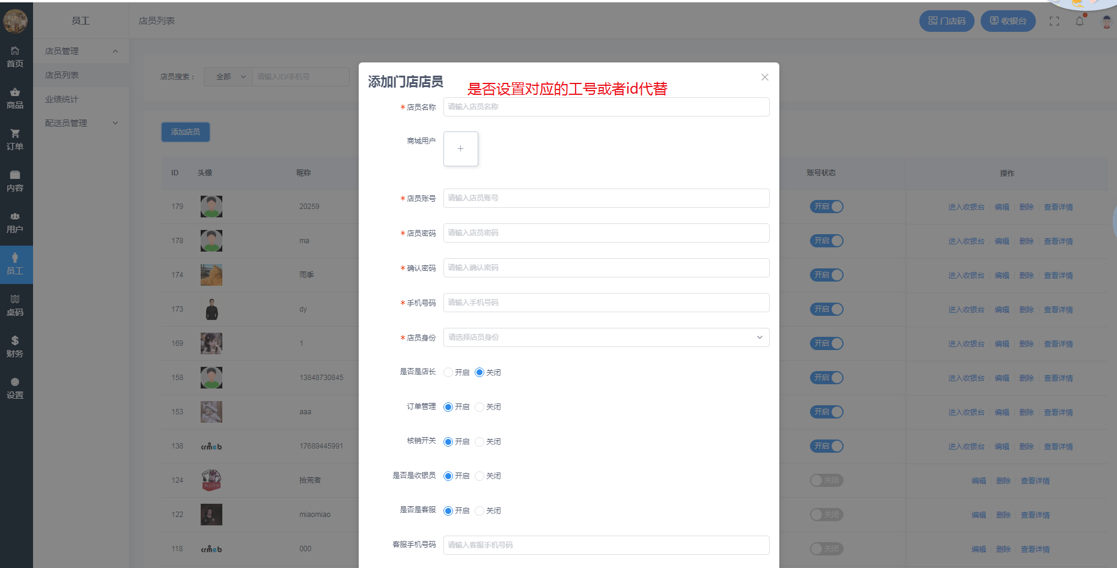1117x568 pixels.
Task: Open the 全部 search type dropdown
Action: (228, 77)
